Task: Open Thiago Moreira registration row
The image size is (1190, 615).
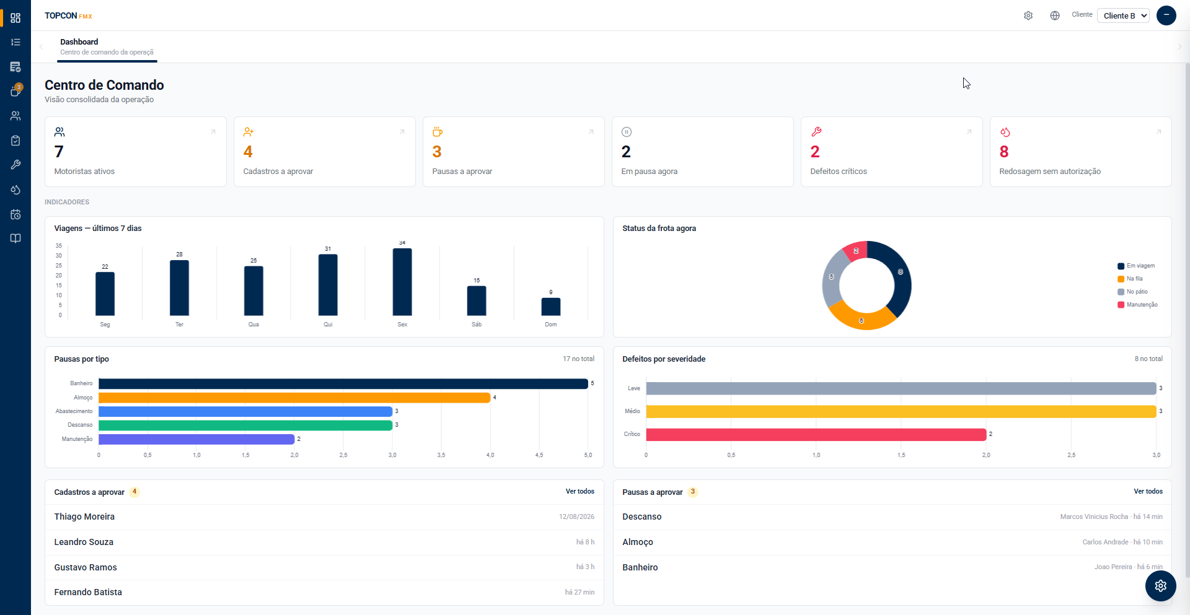Action: 324,517
